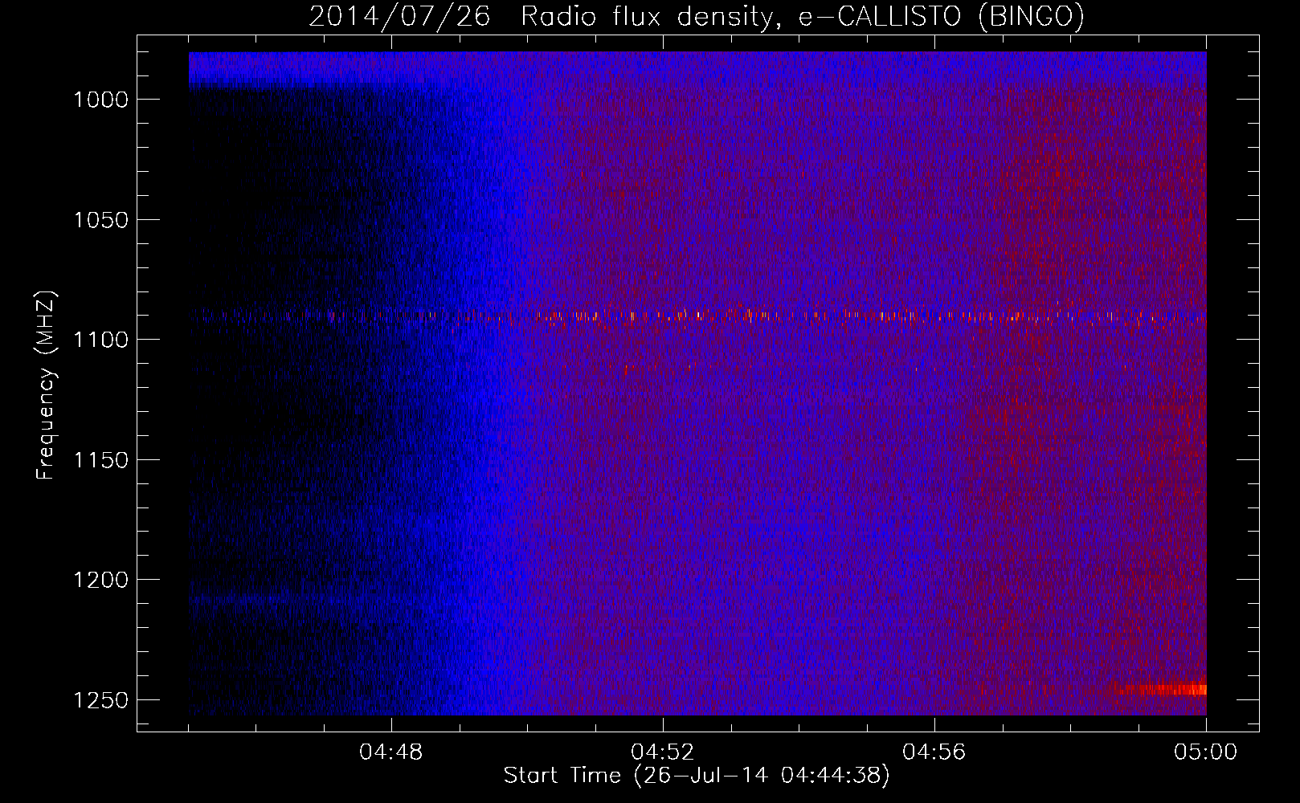The image size is (1300, 803).
Task: Click the 1150 frequency tick label
Action: [x=101, y=460]
